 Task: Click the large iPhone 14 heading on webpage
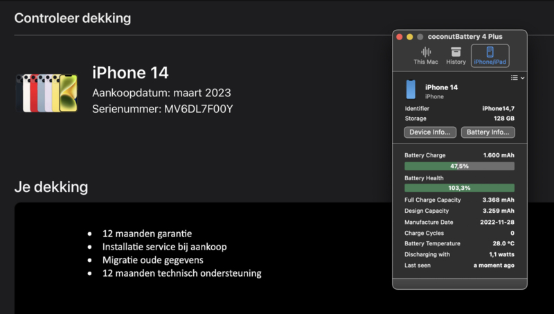(130, 73)
